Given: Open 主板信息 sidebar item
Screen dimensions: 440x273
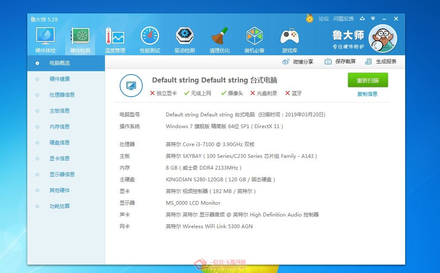Looking at the screenshot, I should point(66,111).
